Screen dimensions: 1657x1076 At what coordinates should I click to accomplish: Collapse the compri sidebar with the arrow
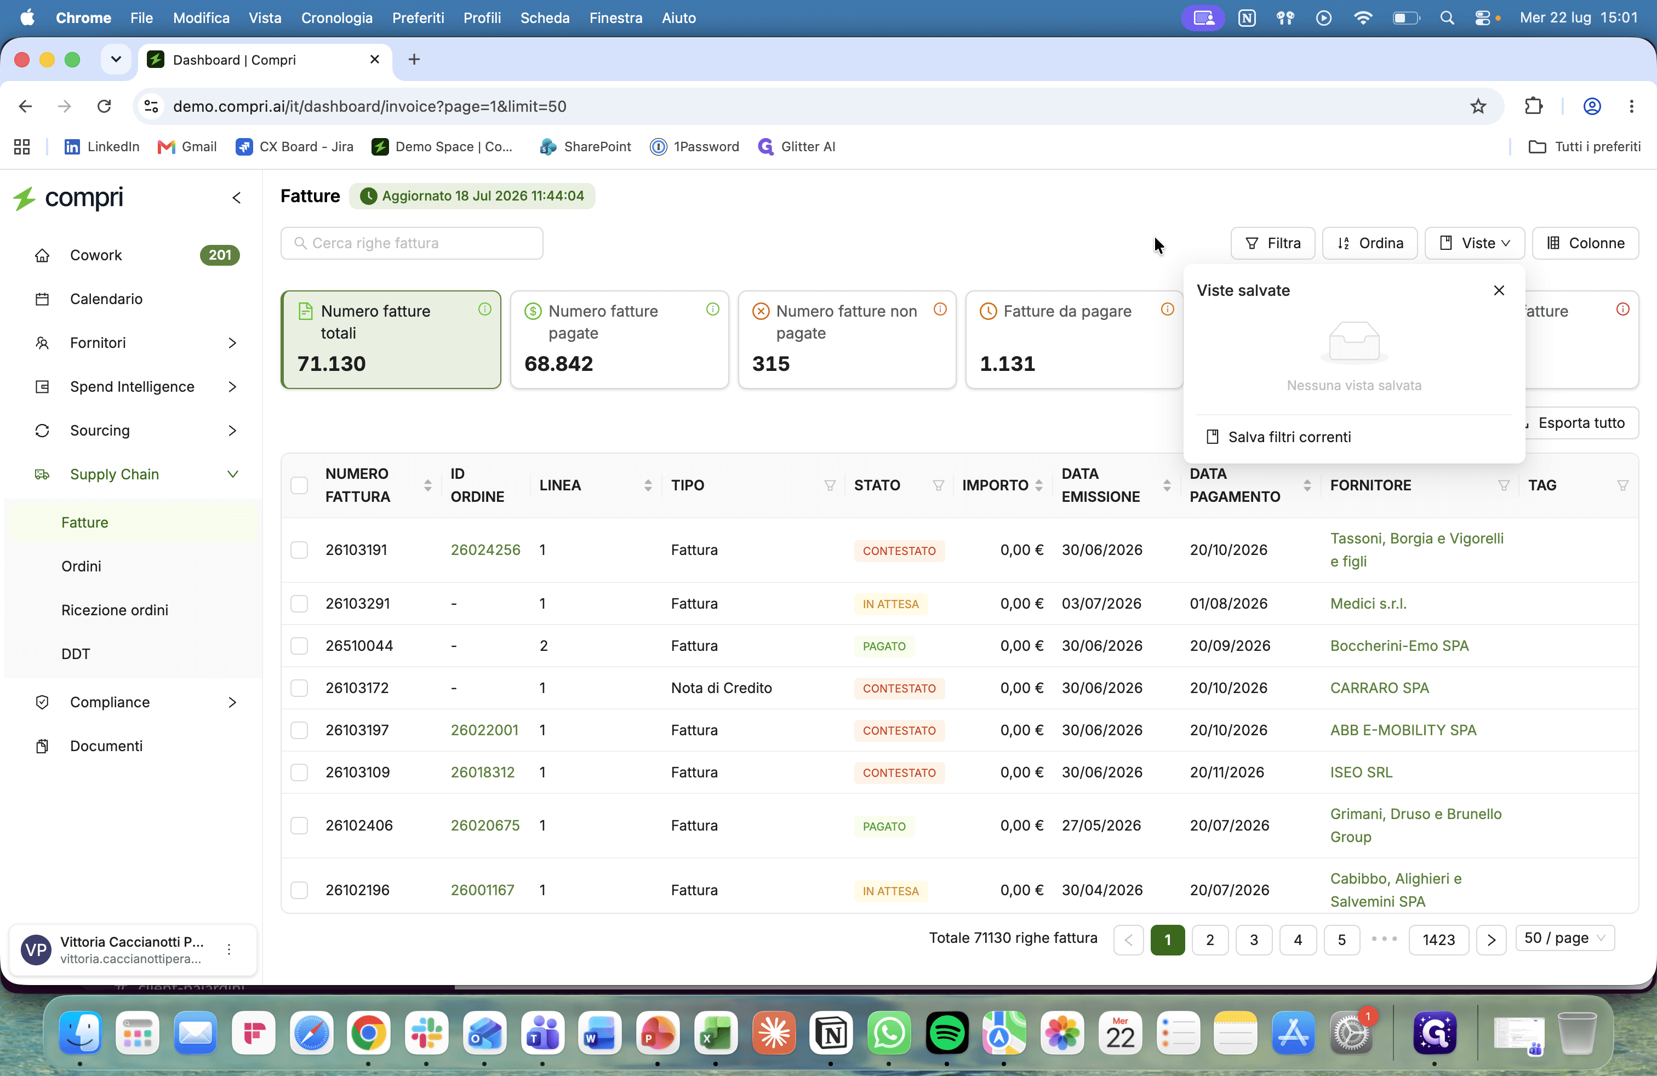237,198
